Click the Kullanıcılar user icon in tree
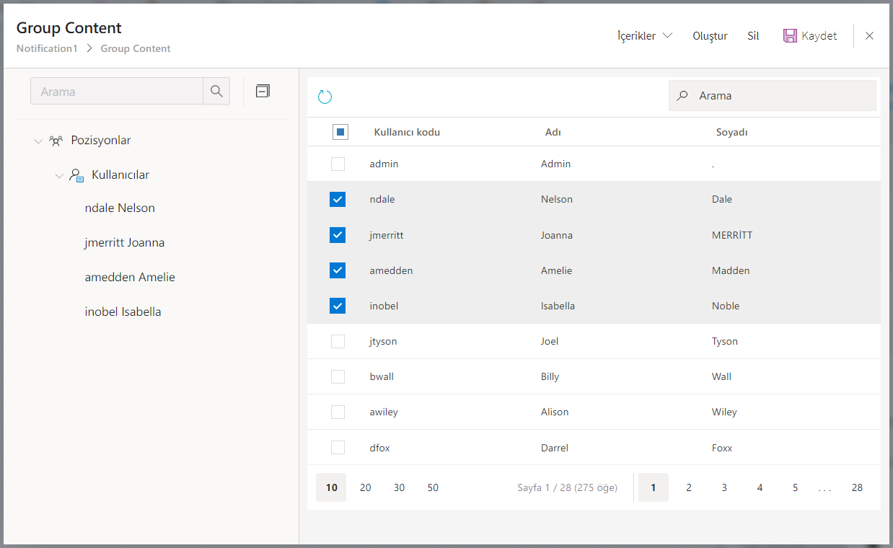This screenshot has width=893, height=548. [77, 175]
